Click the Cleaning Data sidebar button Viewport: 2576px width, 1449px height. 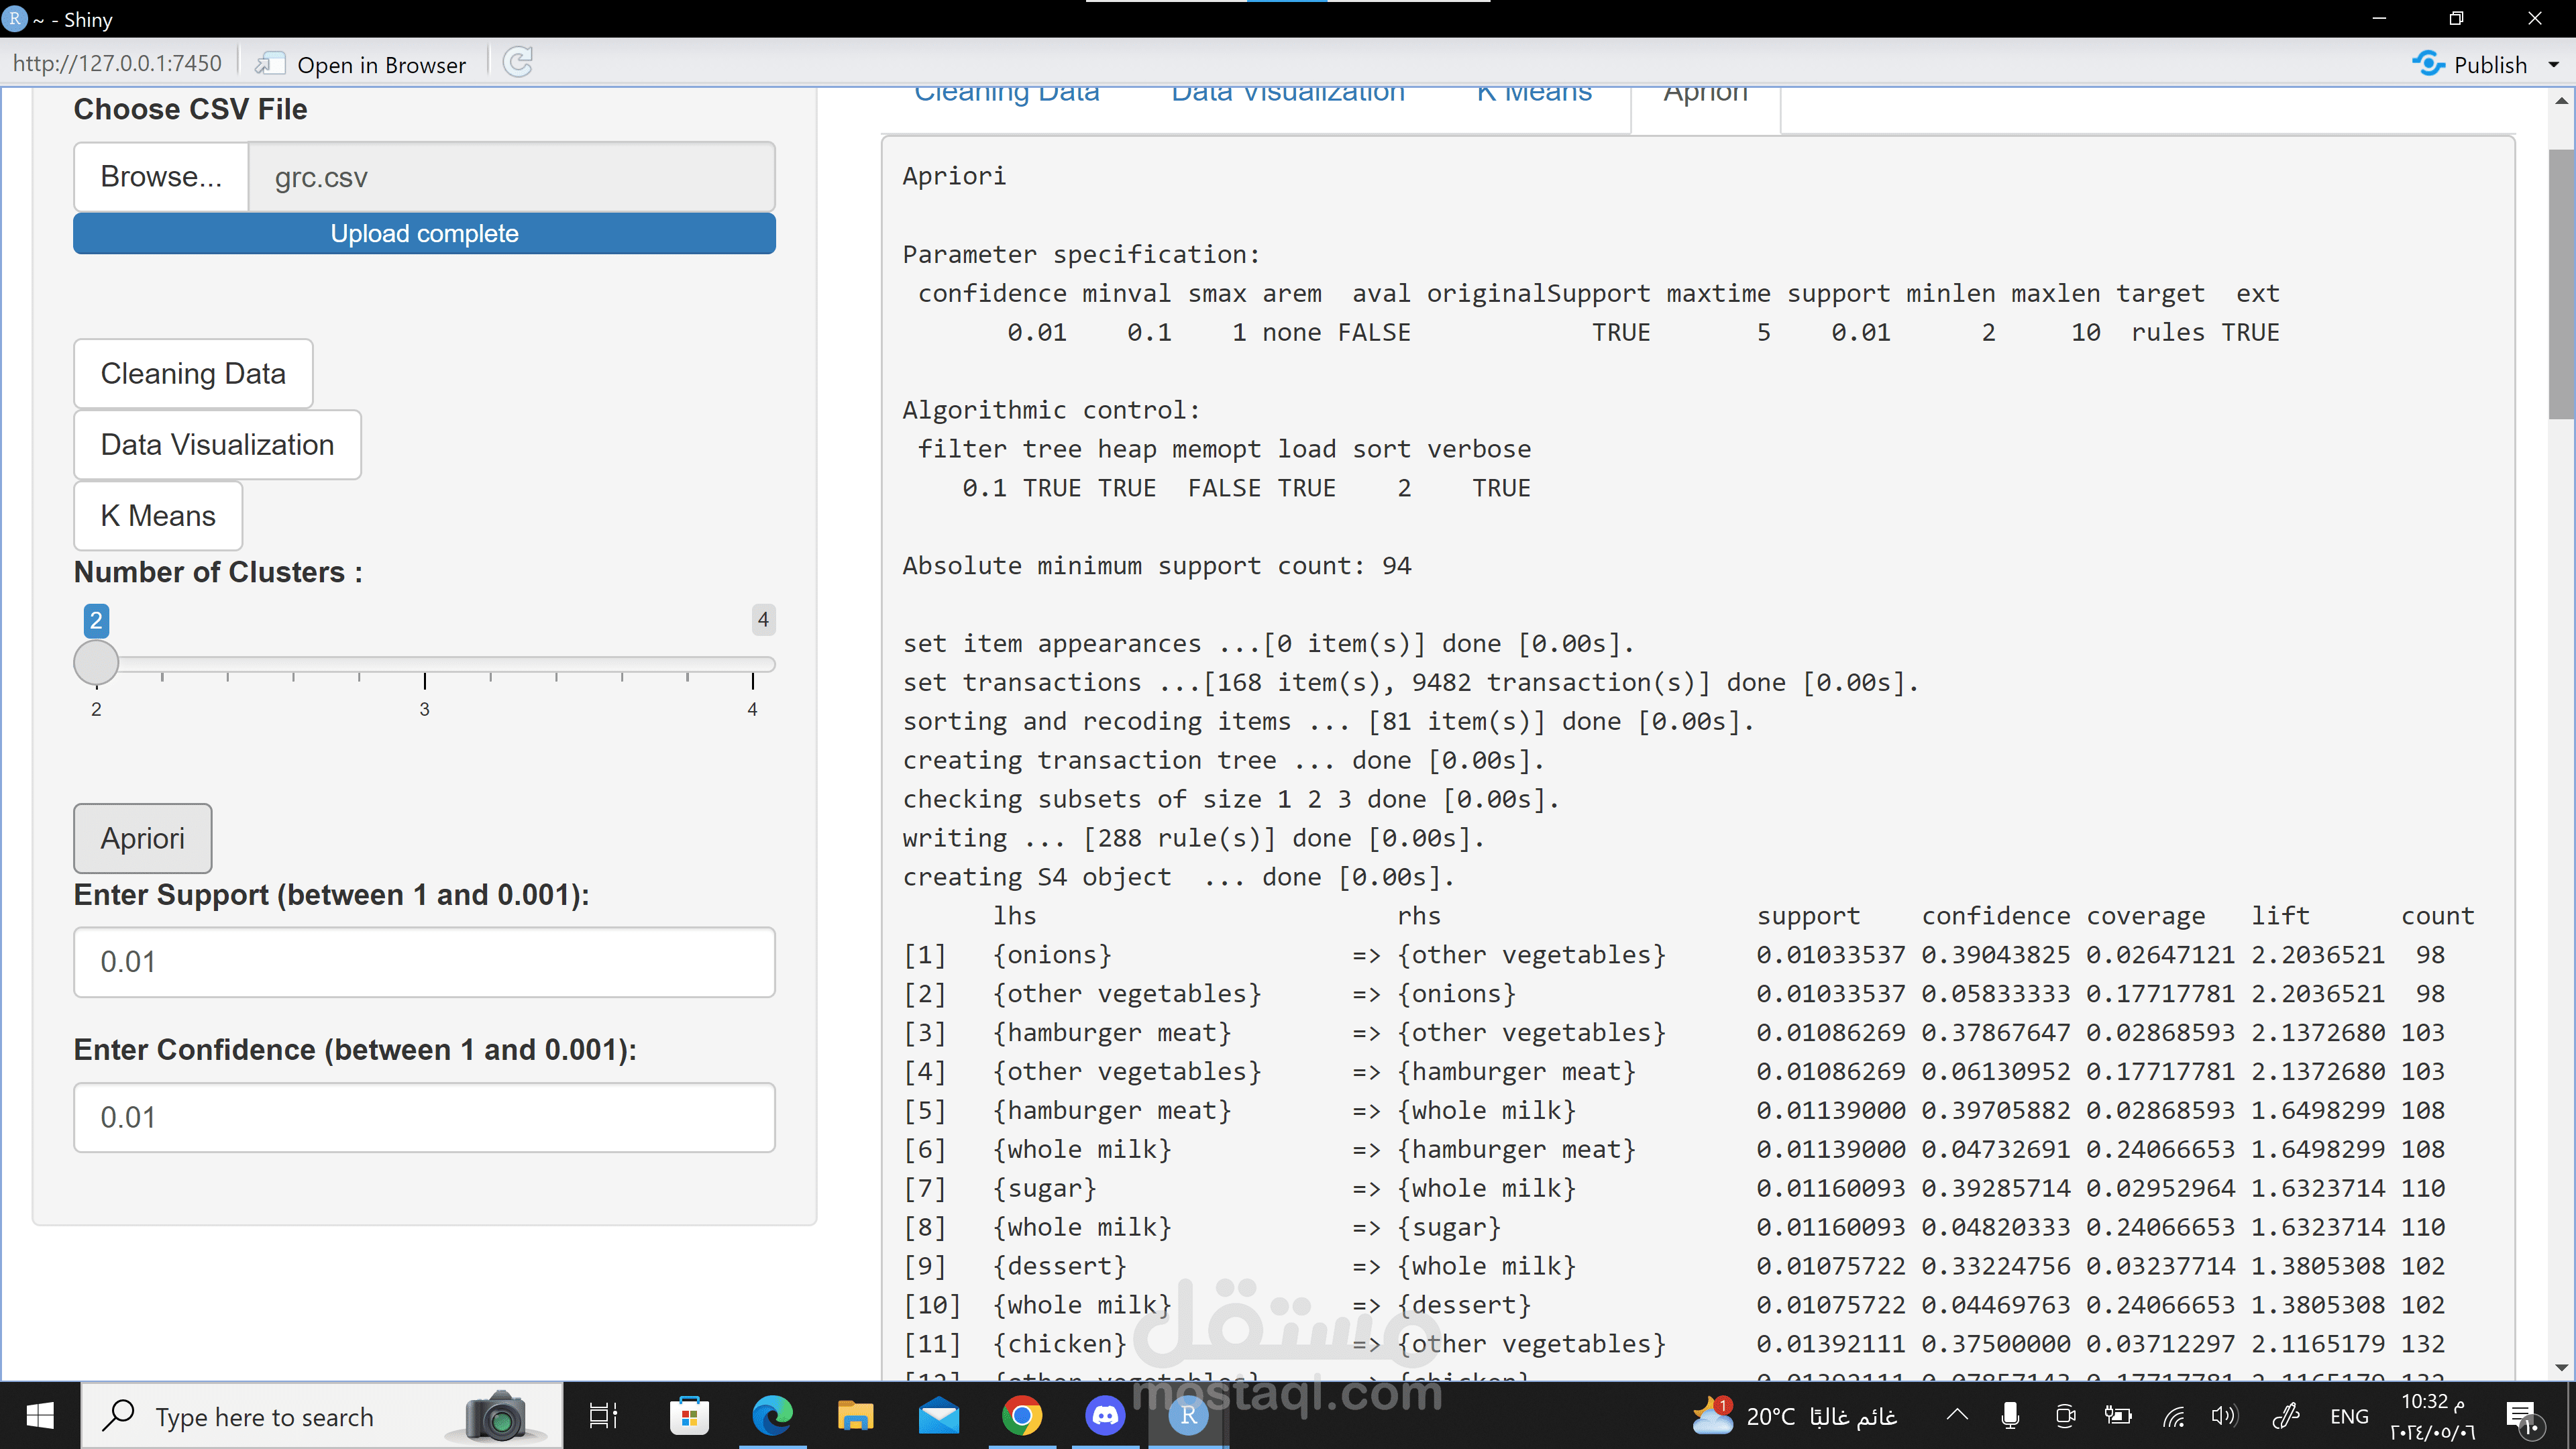pyautogui.click(x=193, y=373)
